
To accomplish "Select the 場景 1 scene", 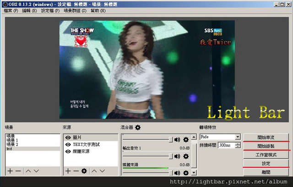I will (33, 140).
